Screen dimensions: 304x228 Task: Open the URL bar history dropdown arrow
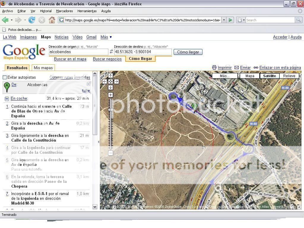click(x=224, y=20)
